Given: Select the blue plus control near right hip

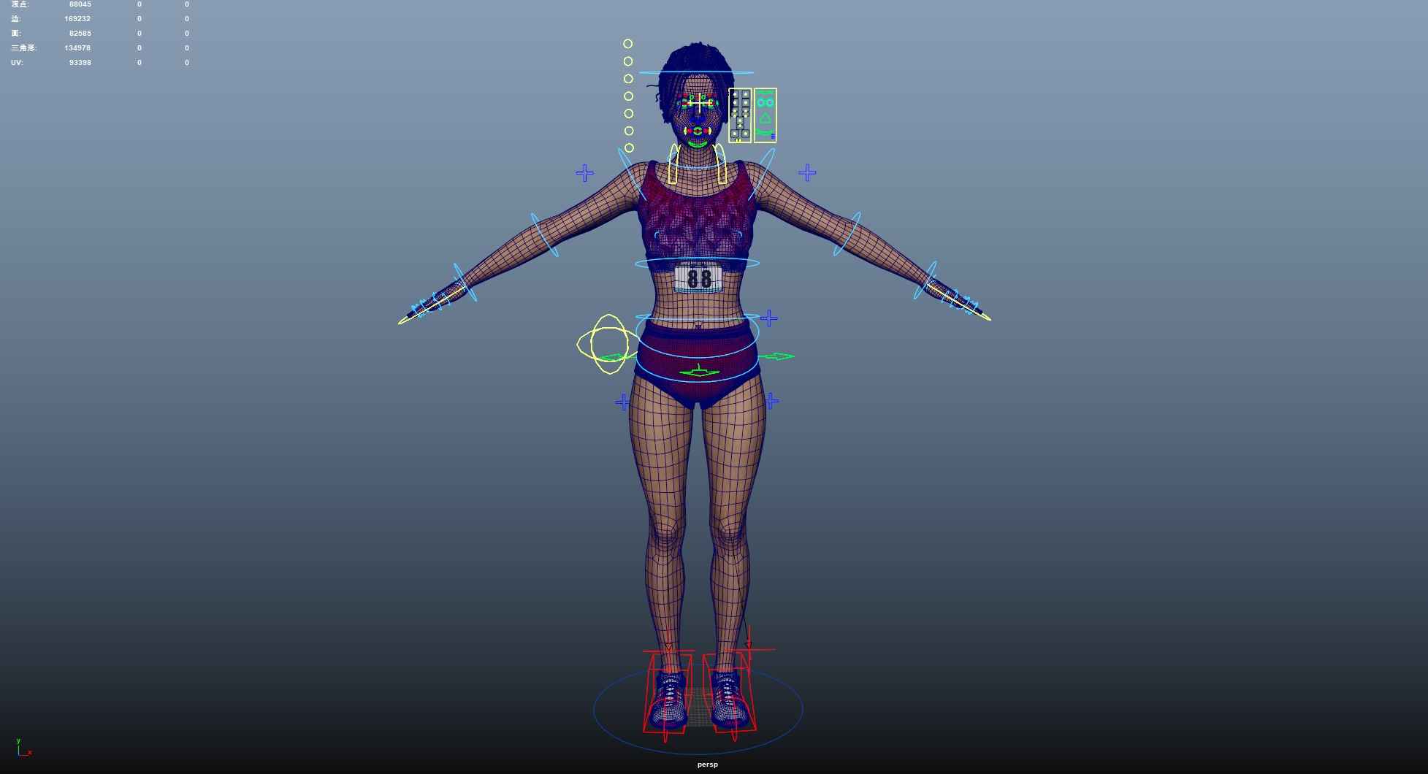Looking at the screenshot, I should tap(771, 401).
